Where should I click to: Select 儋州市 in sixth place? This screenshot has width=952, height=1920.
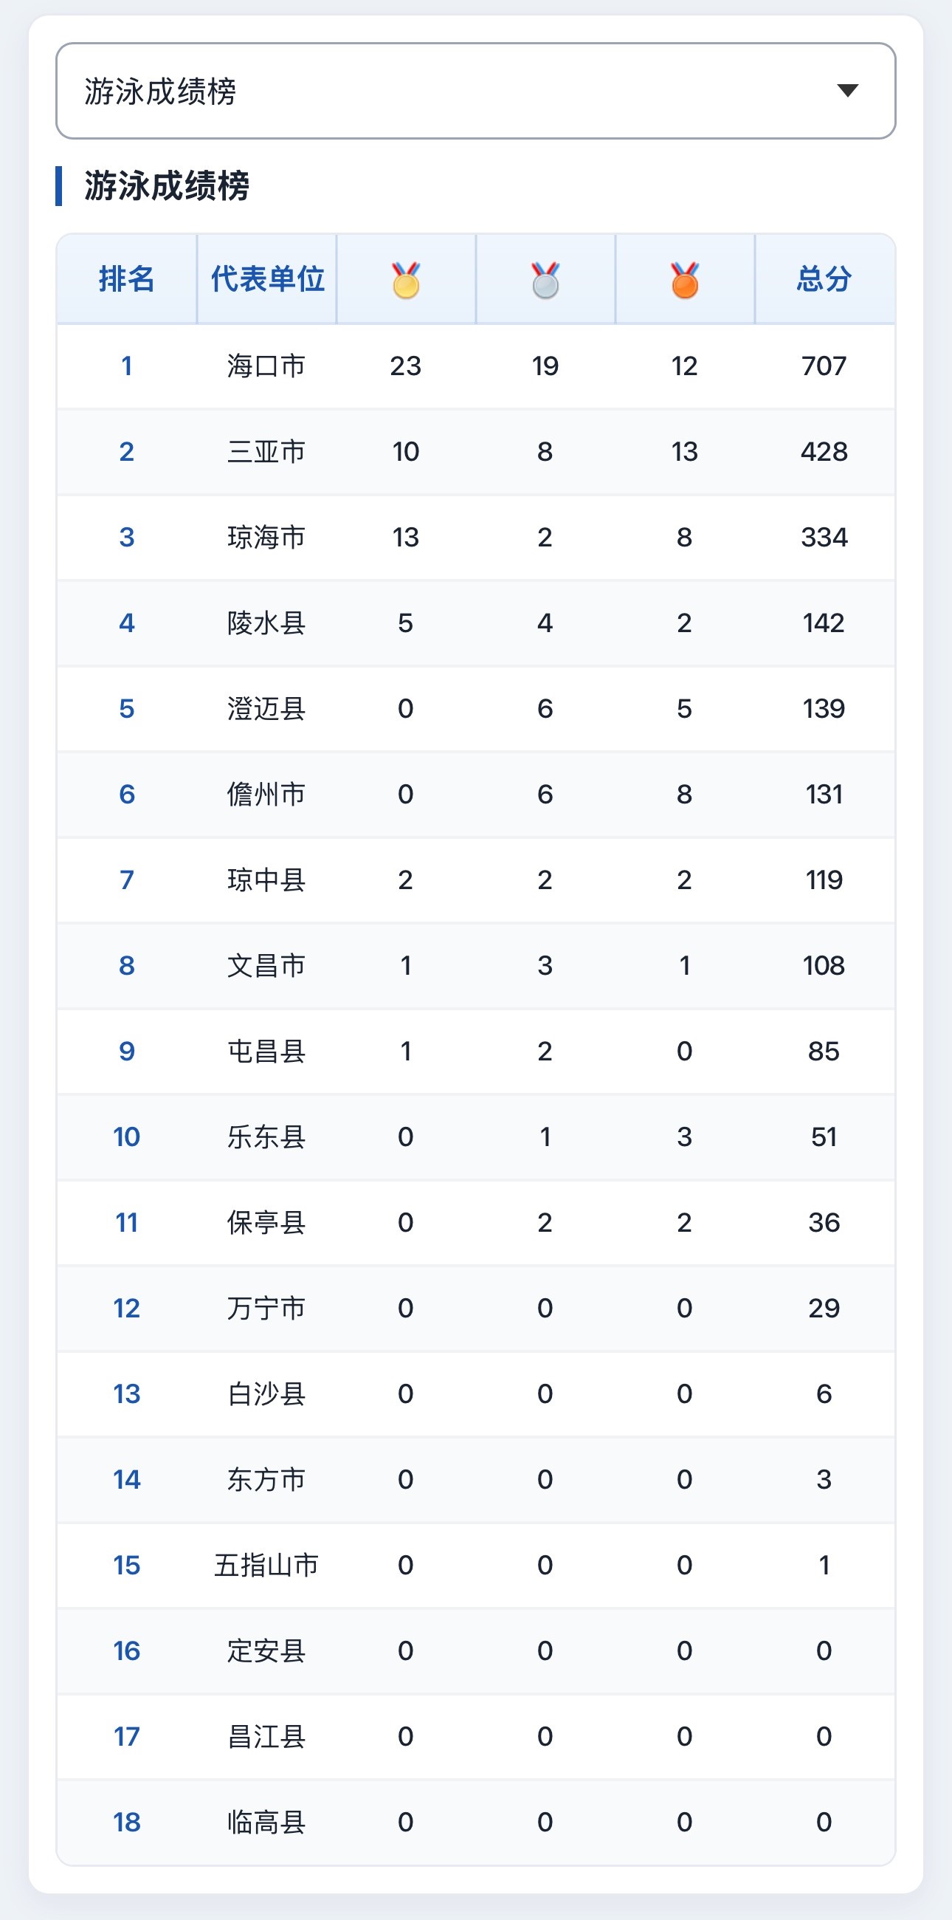[266, 795]
